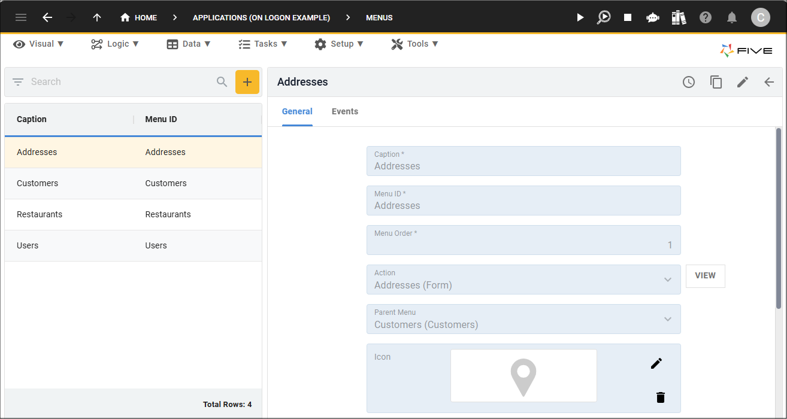This screenshot has width=787, height=419.
Task: Add a new menu with plus button
Action: [247, 82]
